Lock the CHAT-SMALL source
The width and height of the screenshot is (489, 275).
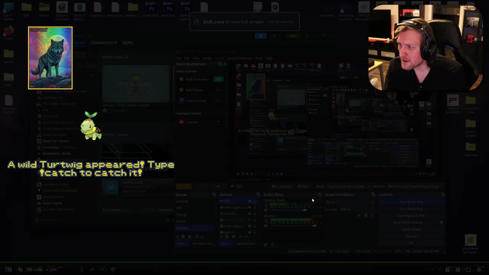pos(254,226)
